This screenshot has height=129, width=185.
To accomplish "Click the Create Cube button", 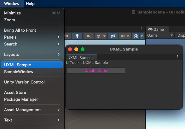I will point(96,71).
